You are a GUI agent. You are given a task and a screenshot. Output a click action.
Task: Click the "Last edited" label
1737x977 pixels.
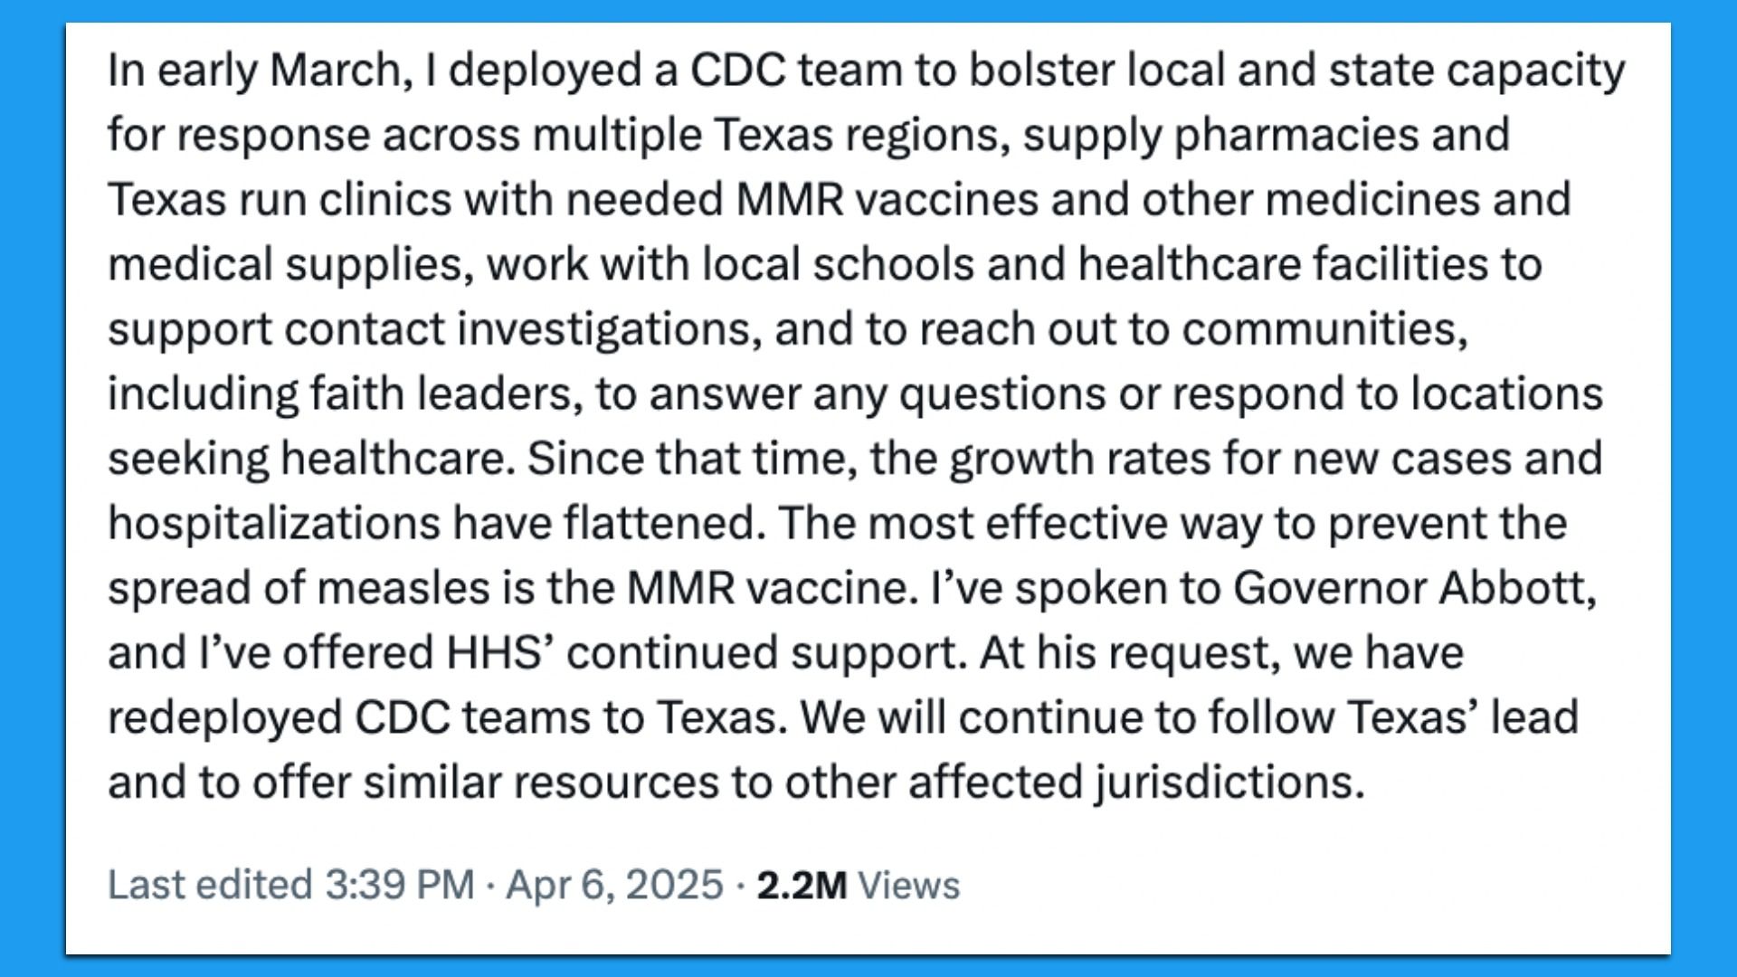(x=209, y=885)
